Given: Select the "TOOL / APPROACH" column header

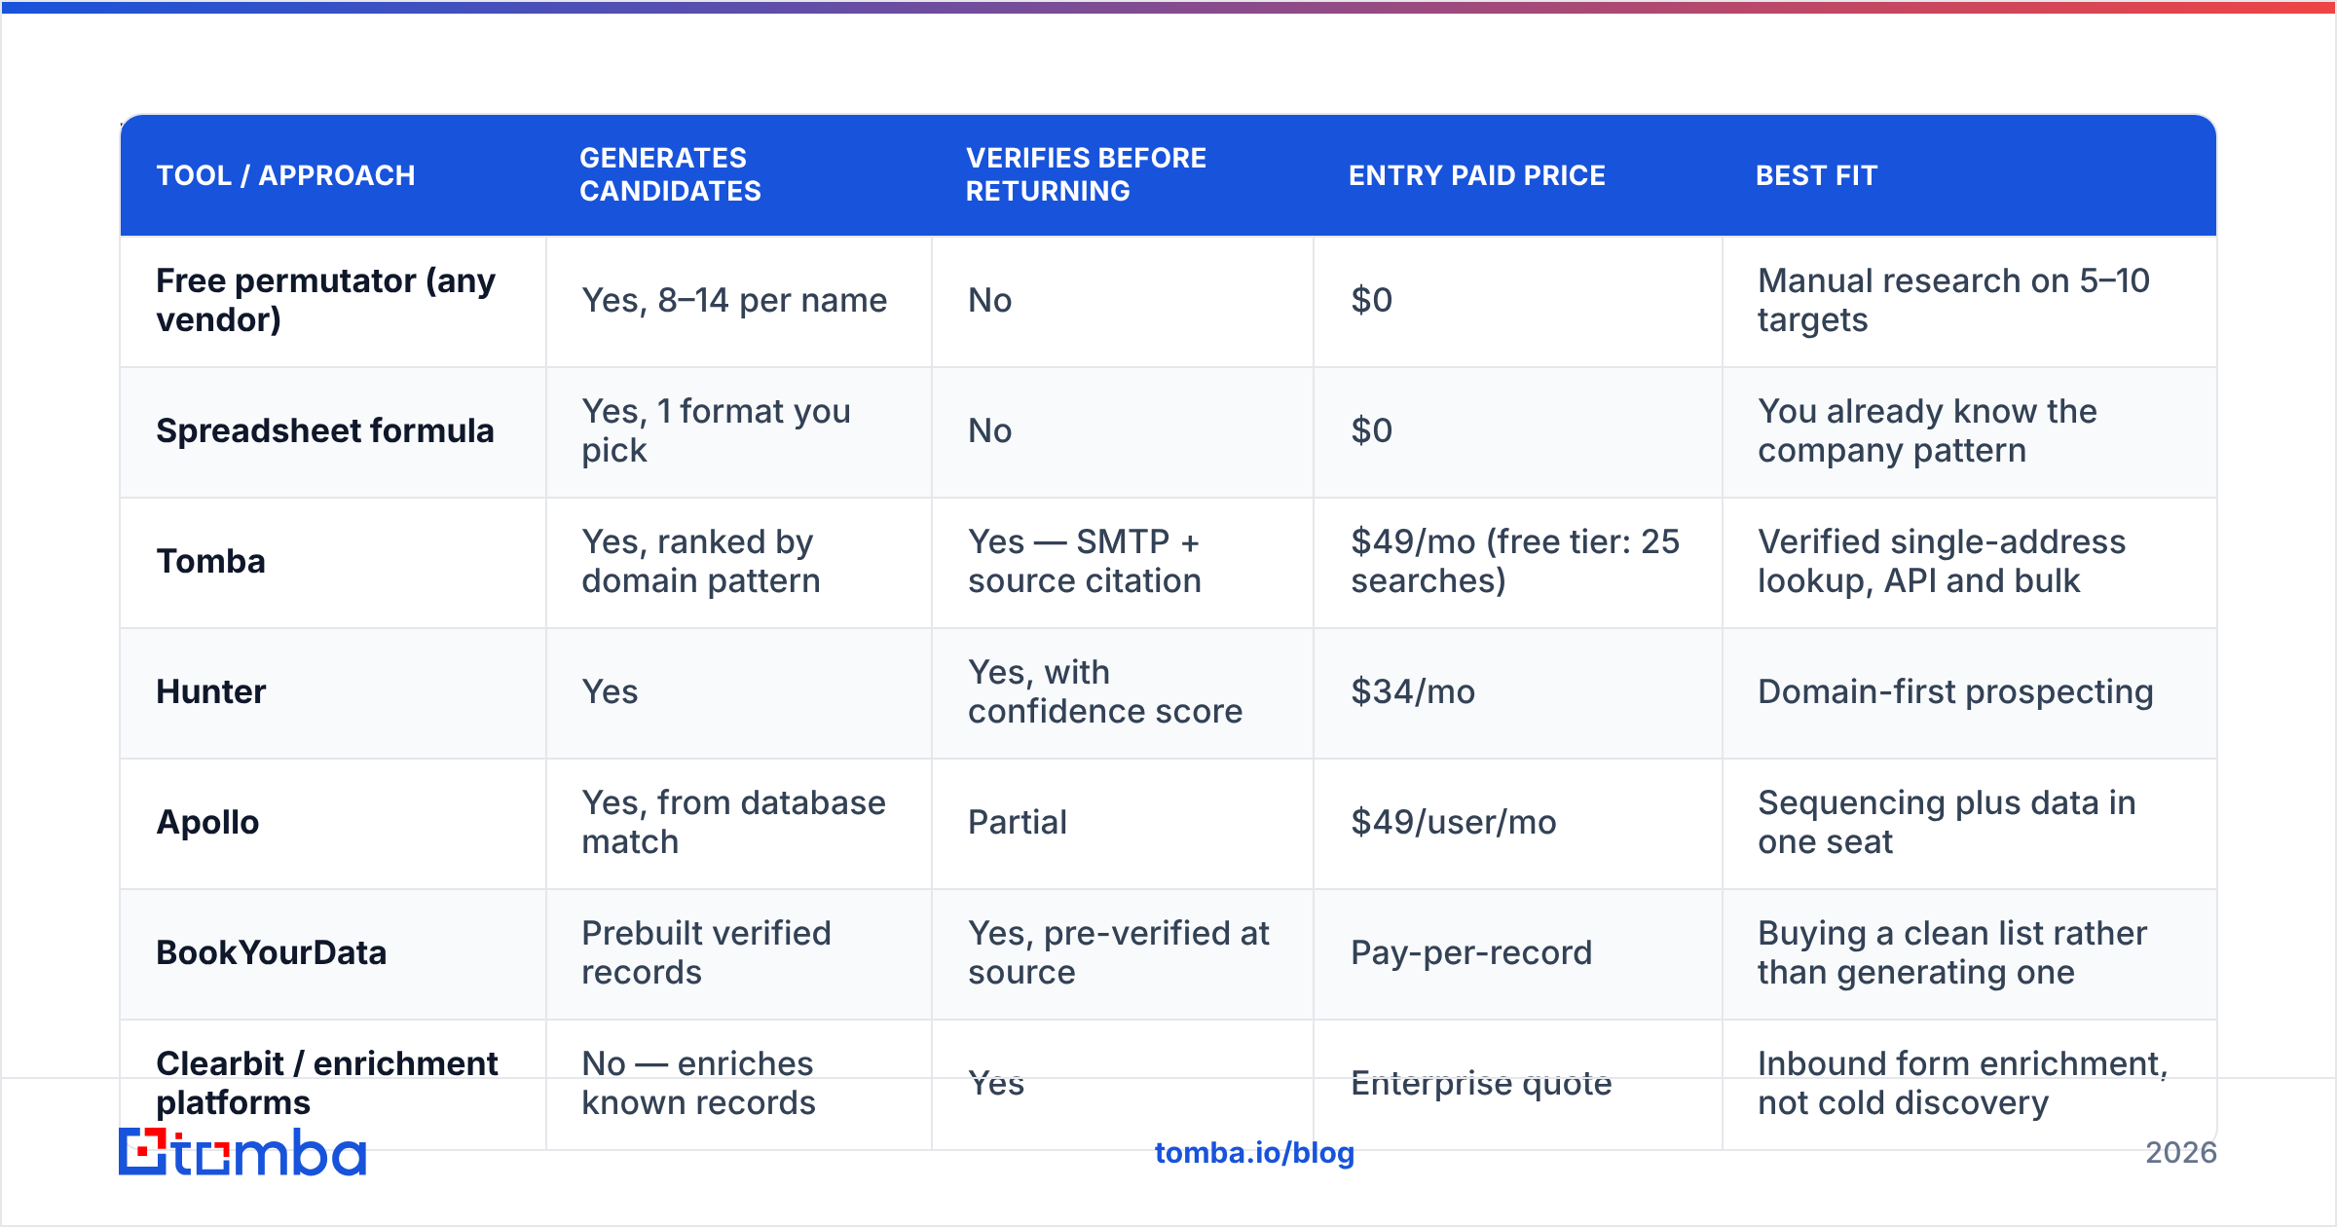Looking at the screenshot, I should point(286,175).
